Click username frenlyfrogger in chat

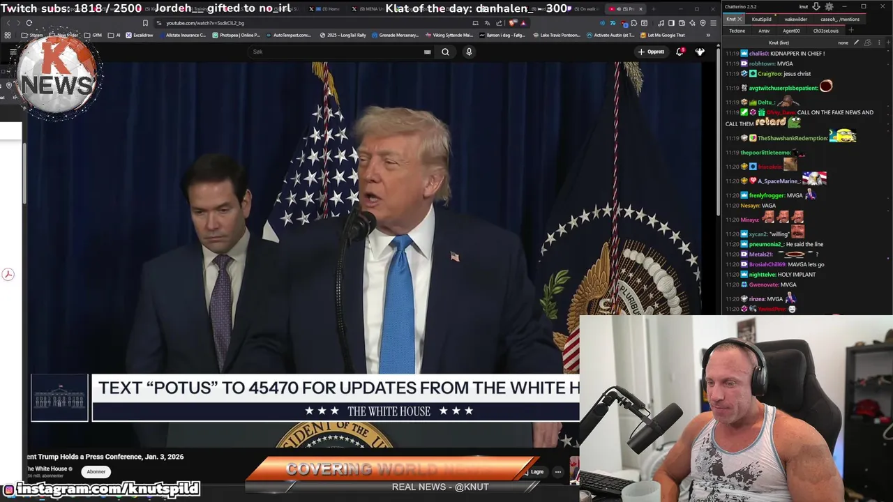click(767, 196)
